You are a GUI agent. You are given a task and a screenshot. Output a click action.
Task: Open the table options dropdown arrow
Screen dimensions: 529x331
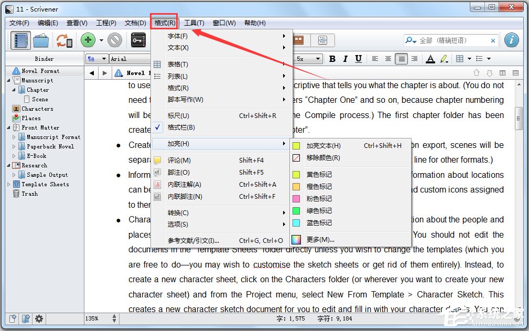pos(469,59)
